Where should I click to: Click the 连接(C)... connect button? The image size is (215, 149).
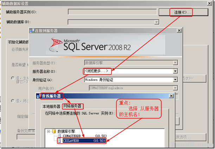click(183, 12)
